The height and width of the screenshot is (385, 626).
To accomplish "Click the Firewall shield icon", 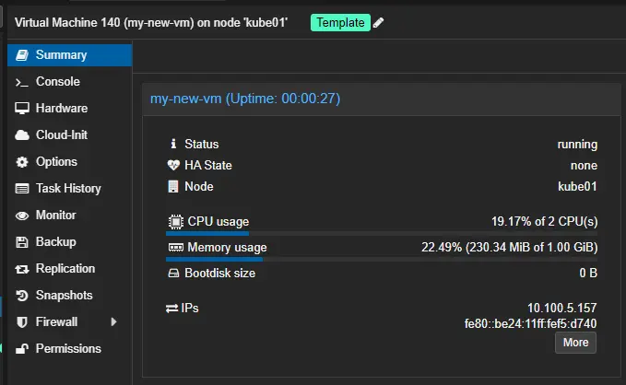I will pos(22,322).
